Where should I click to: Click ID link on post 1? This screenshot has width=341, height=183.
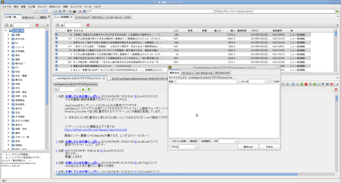[x=136, y=96]
